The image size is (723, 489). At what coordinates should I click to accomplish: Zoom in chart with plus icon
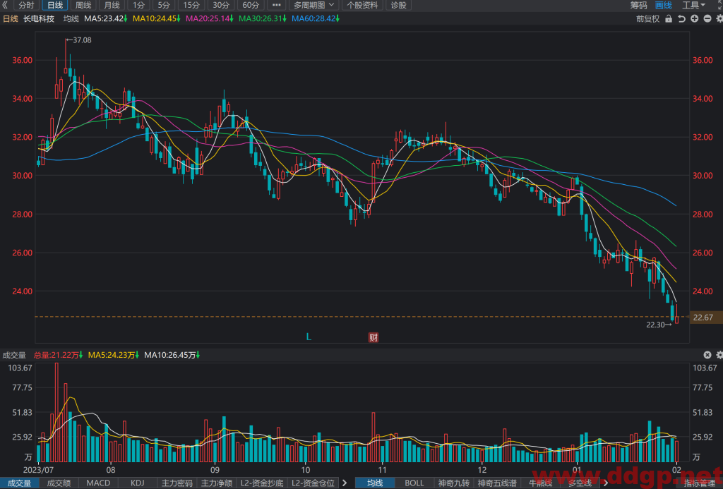tap(695, 19)
